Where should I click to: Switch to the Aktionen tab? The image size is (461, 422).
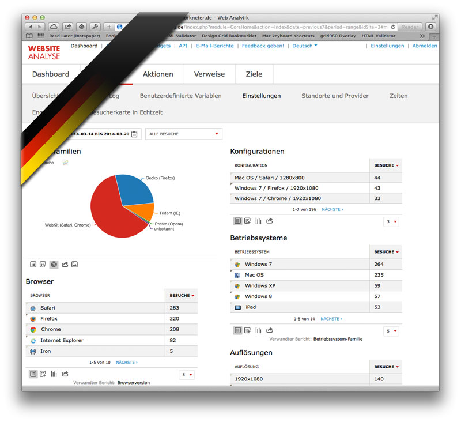point(158,74)
